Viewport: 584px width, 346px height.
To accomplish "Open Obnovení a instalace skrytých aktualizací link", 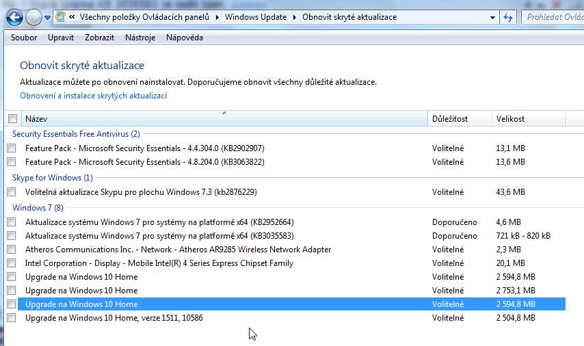I will pyautogui.click(x=94, y=96).
